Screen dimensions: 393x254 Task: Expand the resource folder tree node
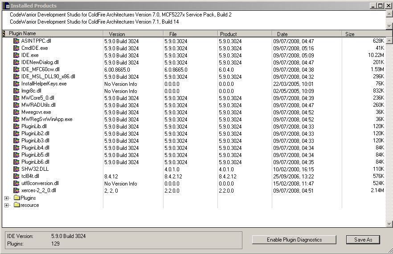click(7, 205)
